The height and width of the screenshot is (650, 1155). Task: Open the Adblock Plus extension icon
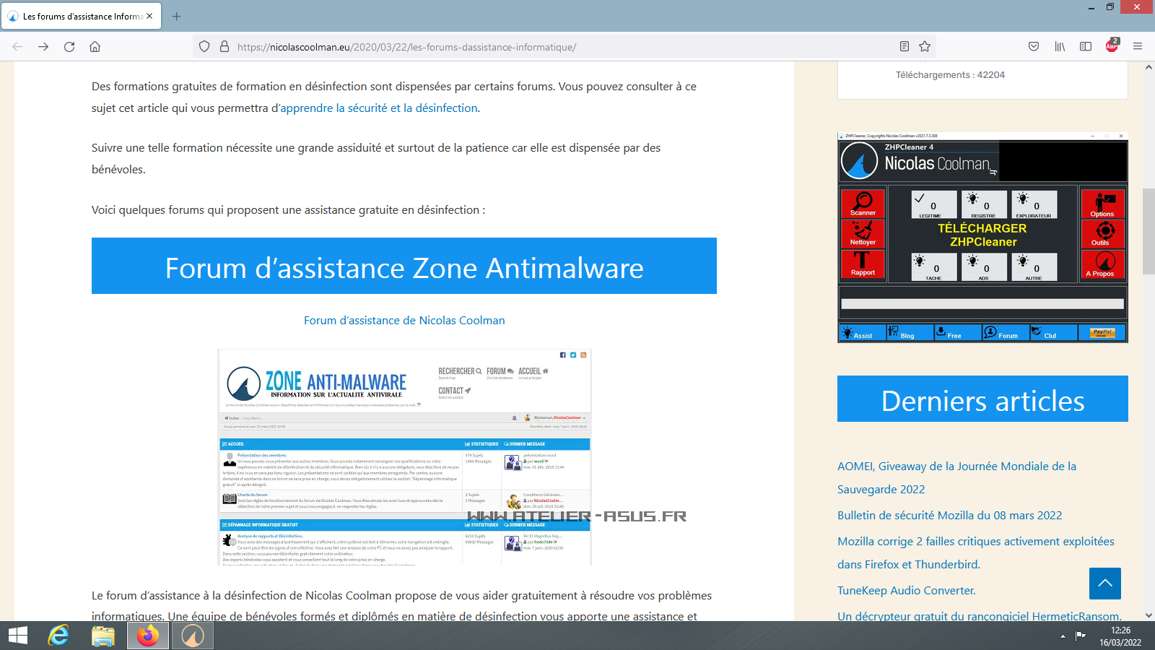1112,46
